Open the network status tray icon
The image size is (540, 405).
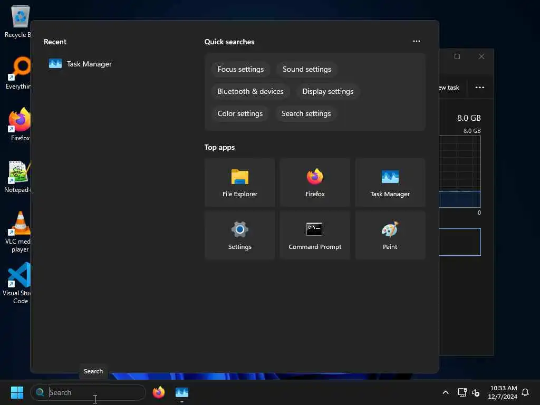[x=462, y=392]
